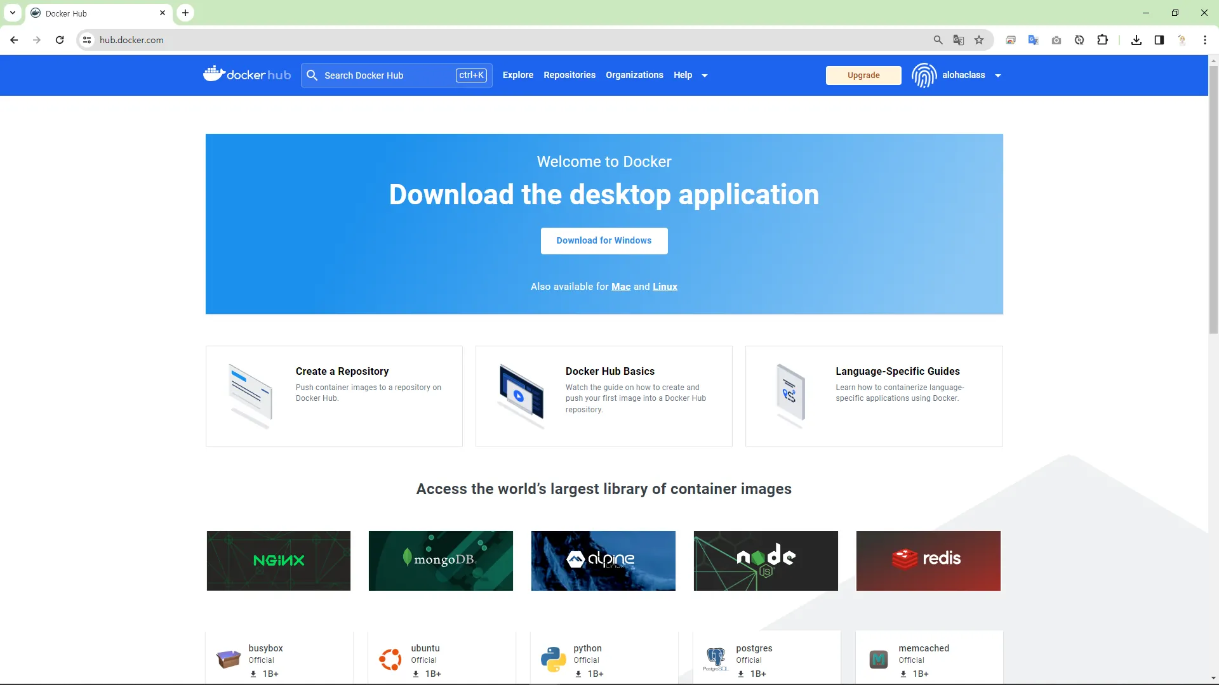Viewport: 1219px width, 685px height.
Task: Open Chrome side panel icon
Action: click(1159, 40)
